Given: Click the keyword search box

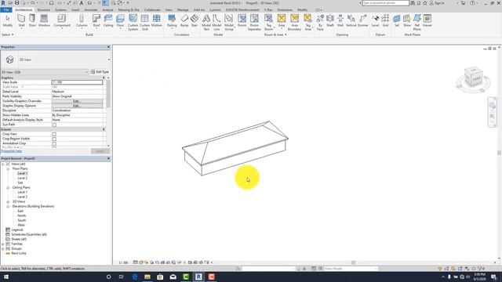Looking at the screenshot, I should pyautogui.click(x=385, y=3).
